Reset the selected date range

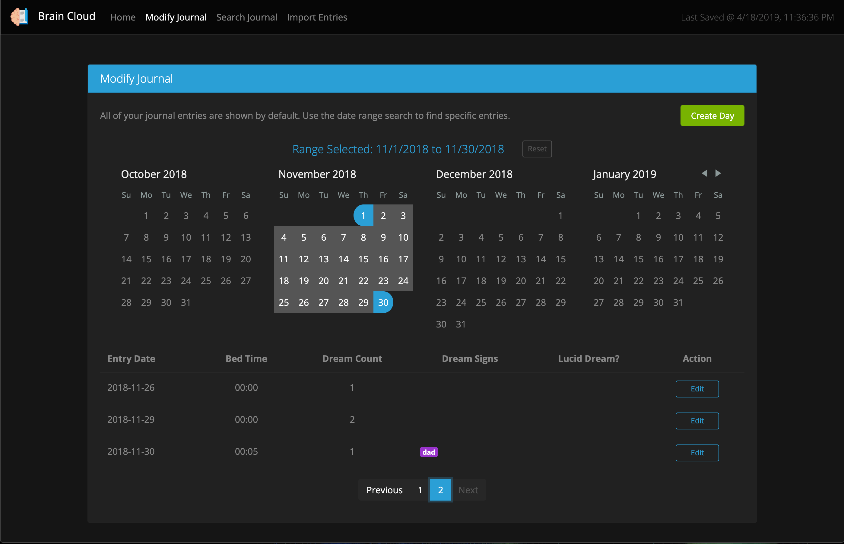pyautogui.click(x=537, y=149)
